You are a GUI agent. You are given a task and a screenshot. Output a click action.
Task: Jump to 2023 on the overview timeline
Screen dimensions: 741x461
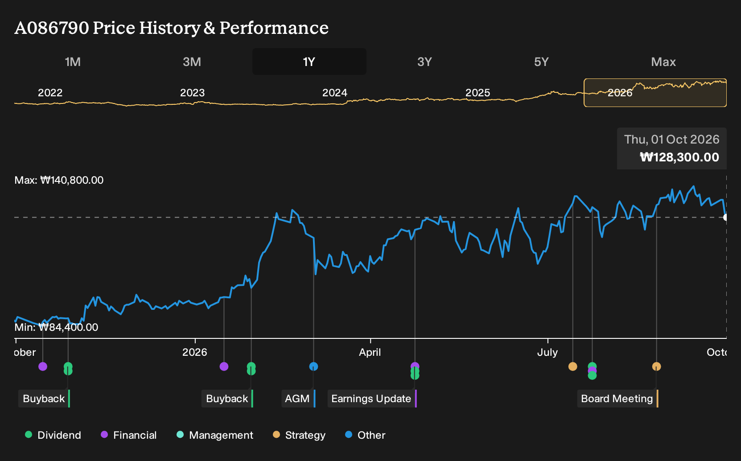192,93
